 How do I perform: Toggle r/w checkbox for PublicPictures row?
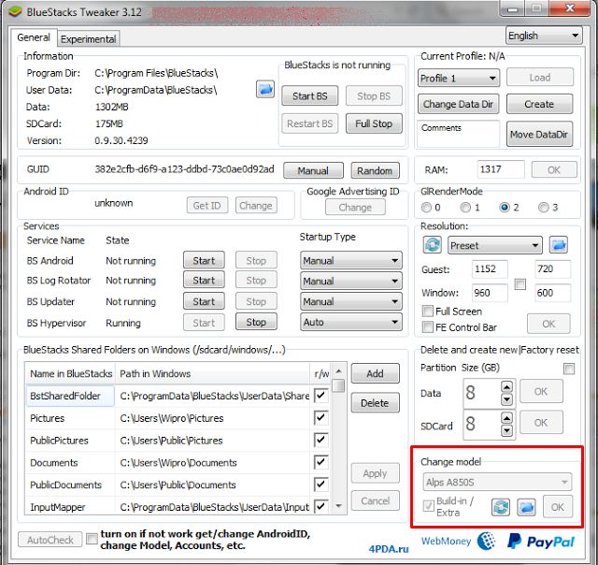[x=320, y=440]
